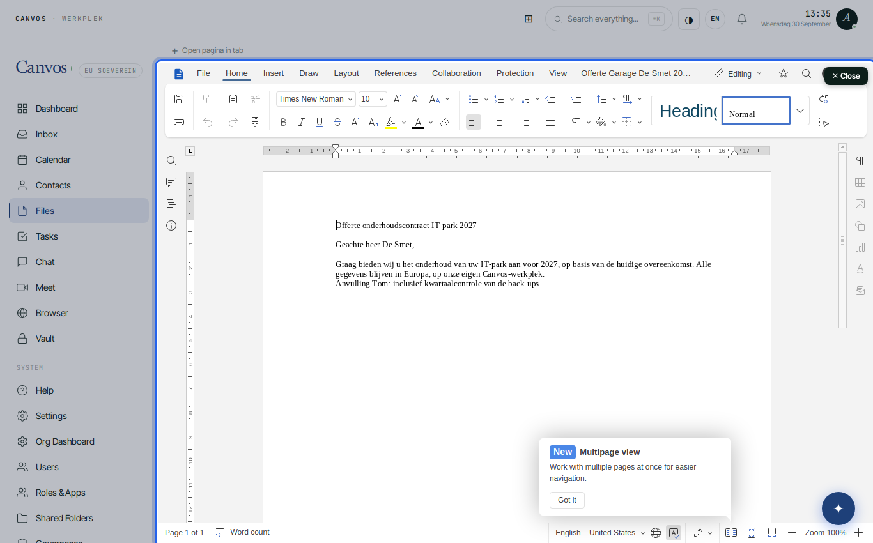This screenshot has height=543, width=873.
Task: Open the English – United States language dropdown
Action: [x=600, y=533]
